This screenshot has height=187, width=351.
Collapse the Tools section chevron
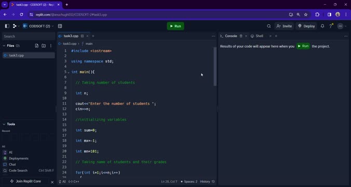point(4,124)
